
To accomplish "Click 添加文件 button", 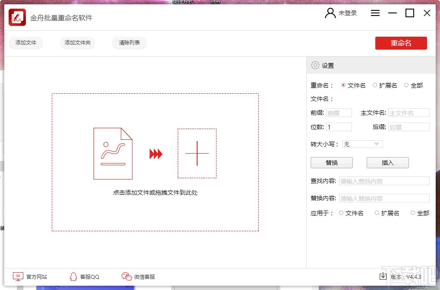I will click(x=26, y=43).
